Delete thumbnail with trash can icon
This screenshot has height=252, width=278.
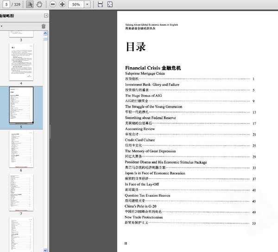pyautogui.click(x=44, y=26)
